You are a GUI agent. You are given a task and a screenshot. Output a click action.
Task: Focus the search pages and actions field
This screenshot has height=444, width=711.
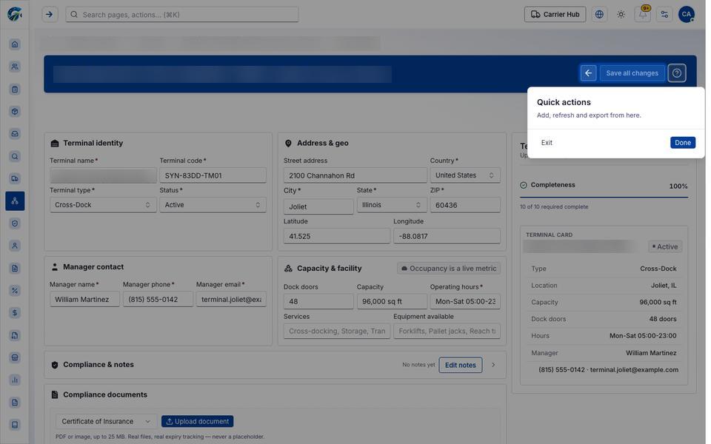click(x=182, y=15)
